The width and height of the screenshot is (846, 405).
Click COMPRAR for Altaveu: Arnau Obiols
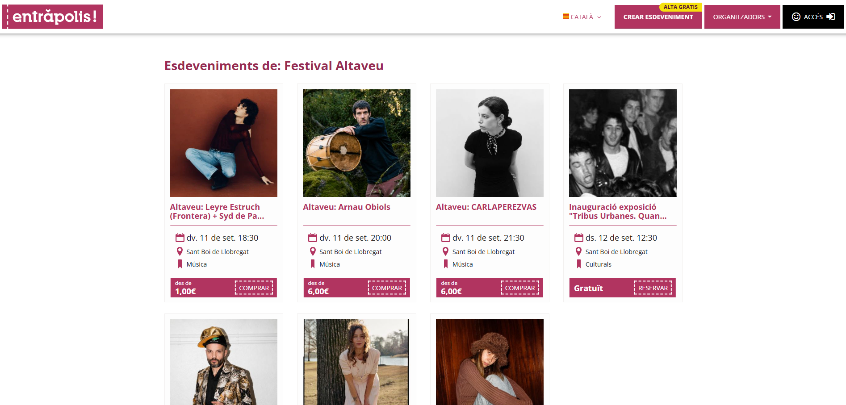click(x=387, y=288)
